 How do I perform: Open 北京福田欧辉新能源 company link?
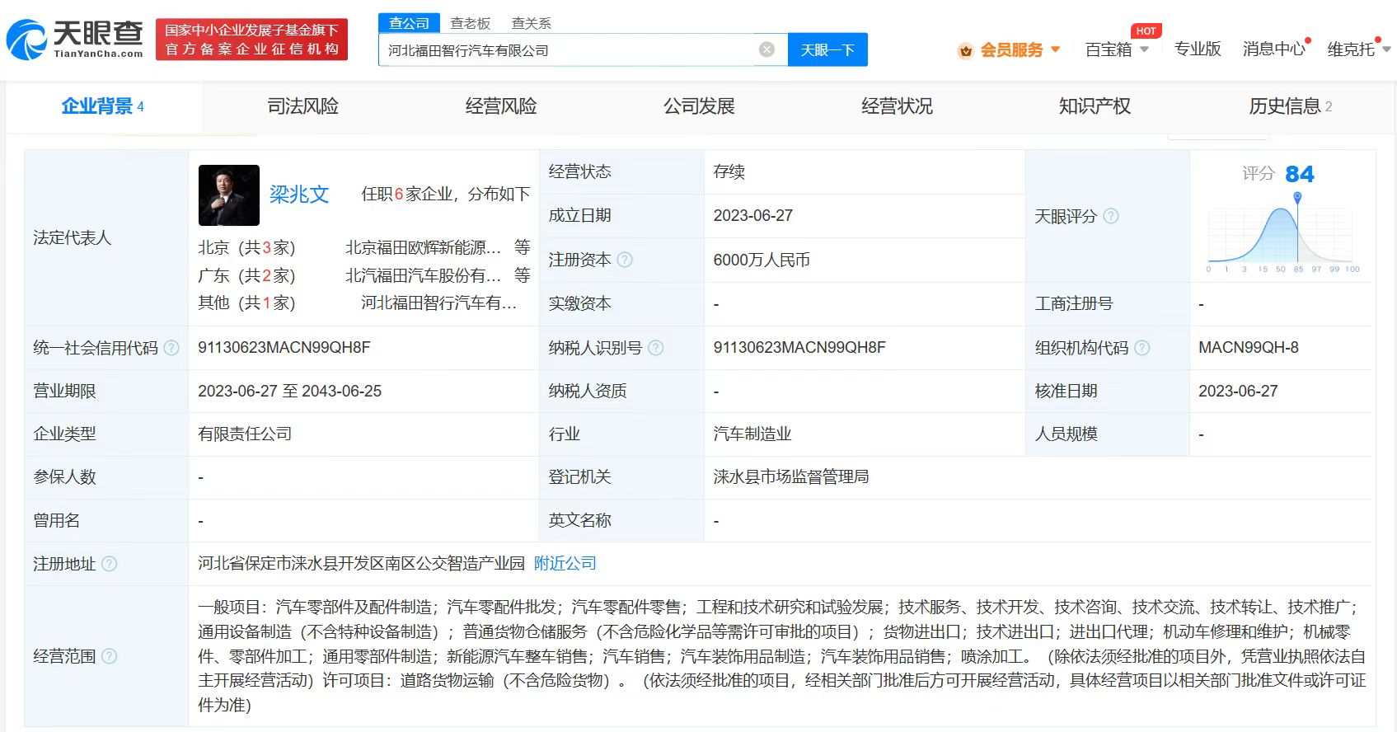pyautogui.click(x=423, y=247)
